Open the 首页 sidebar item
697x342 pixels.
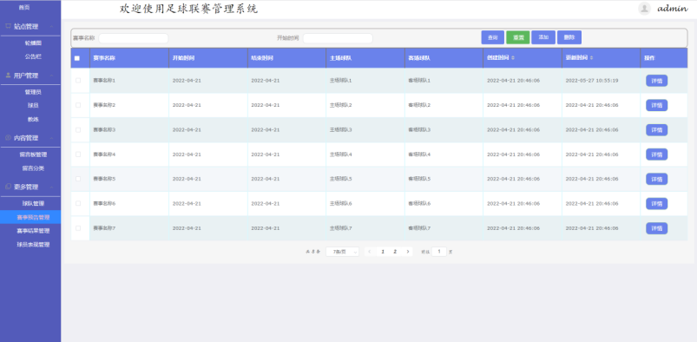[24, 8]
